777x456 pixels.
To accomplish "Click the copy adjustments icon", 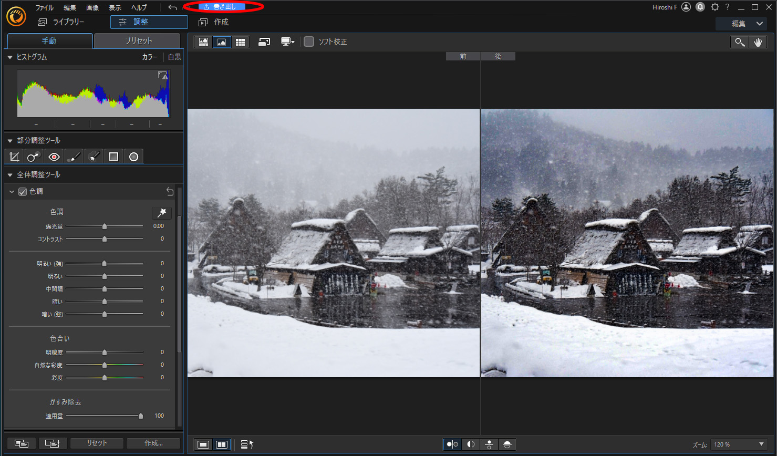I will tap(22, 443).
